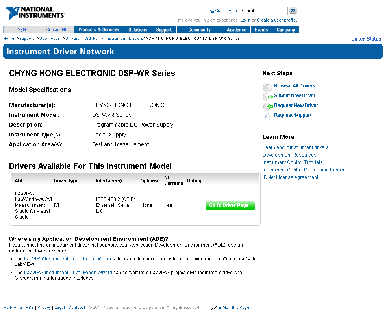Change country via United States link

366,39
